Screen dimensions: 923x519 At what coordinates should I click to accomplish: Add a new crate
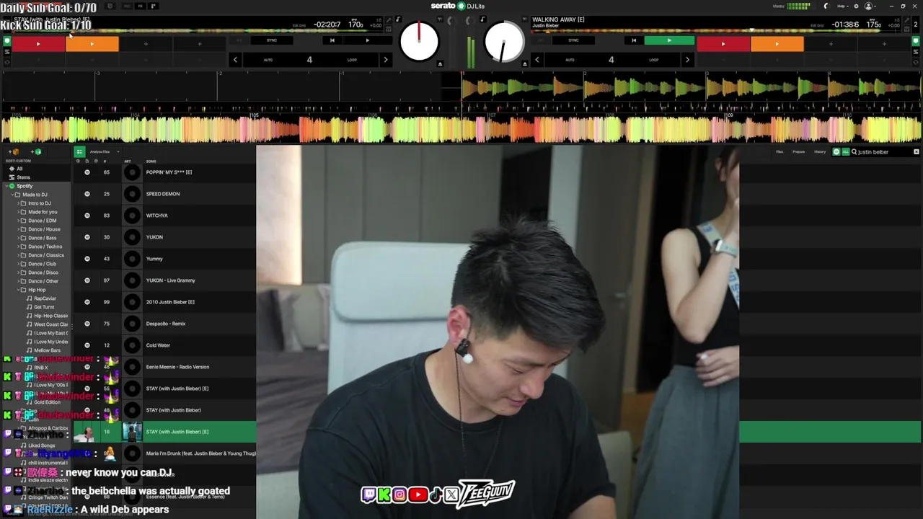15,151
